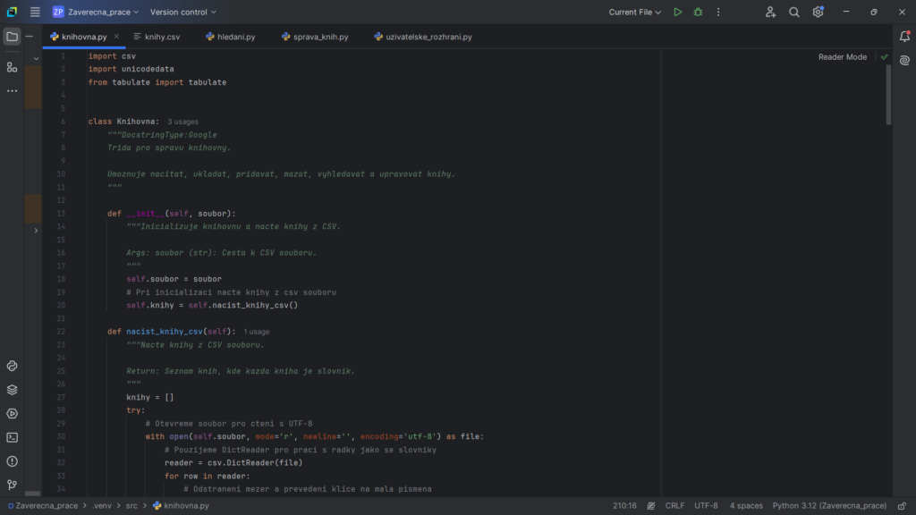Viewport: 916px width, 515px height.
Task: Click .venv breadcrumb
Action: click(102, 506)
